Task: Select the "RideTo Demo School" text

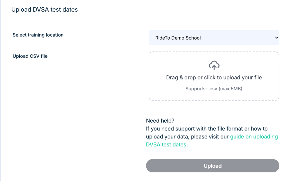Action: [178, 38]
